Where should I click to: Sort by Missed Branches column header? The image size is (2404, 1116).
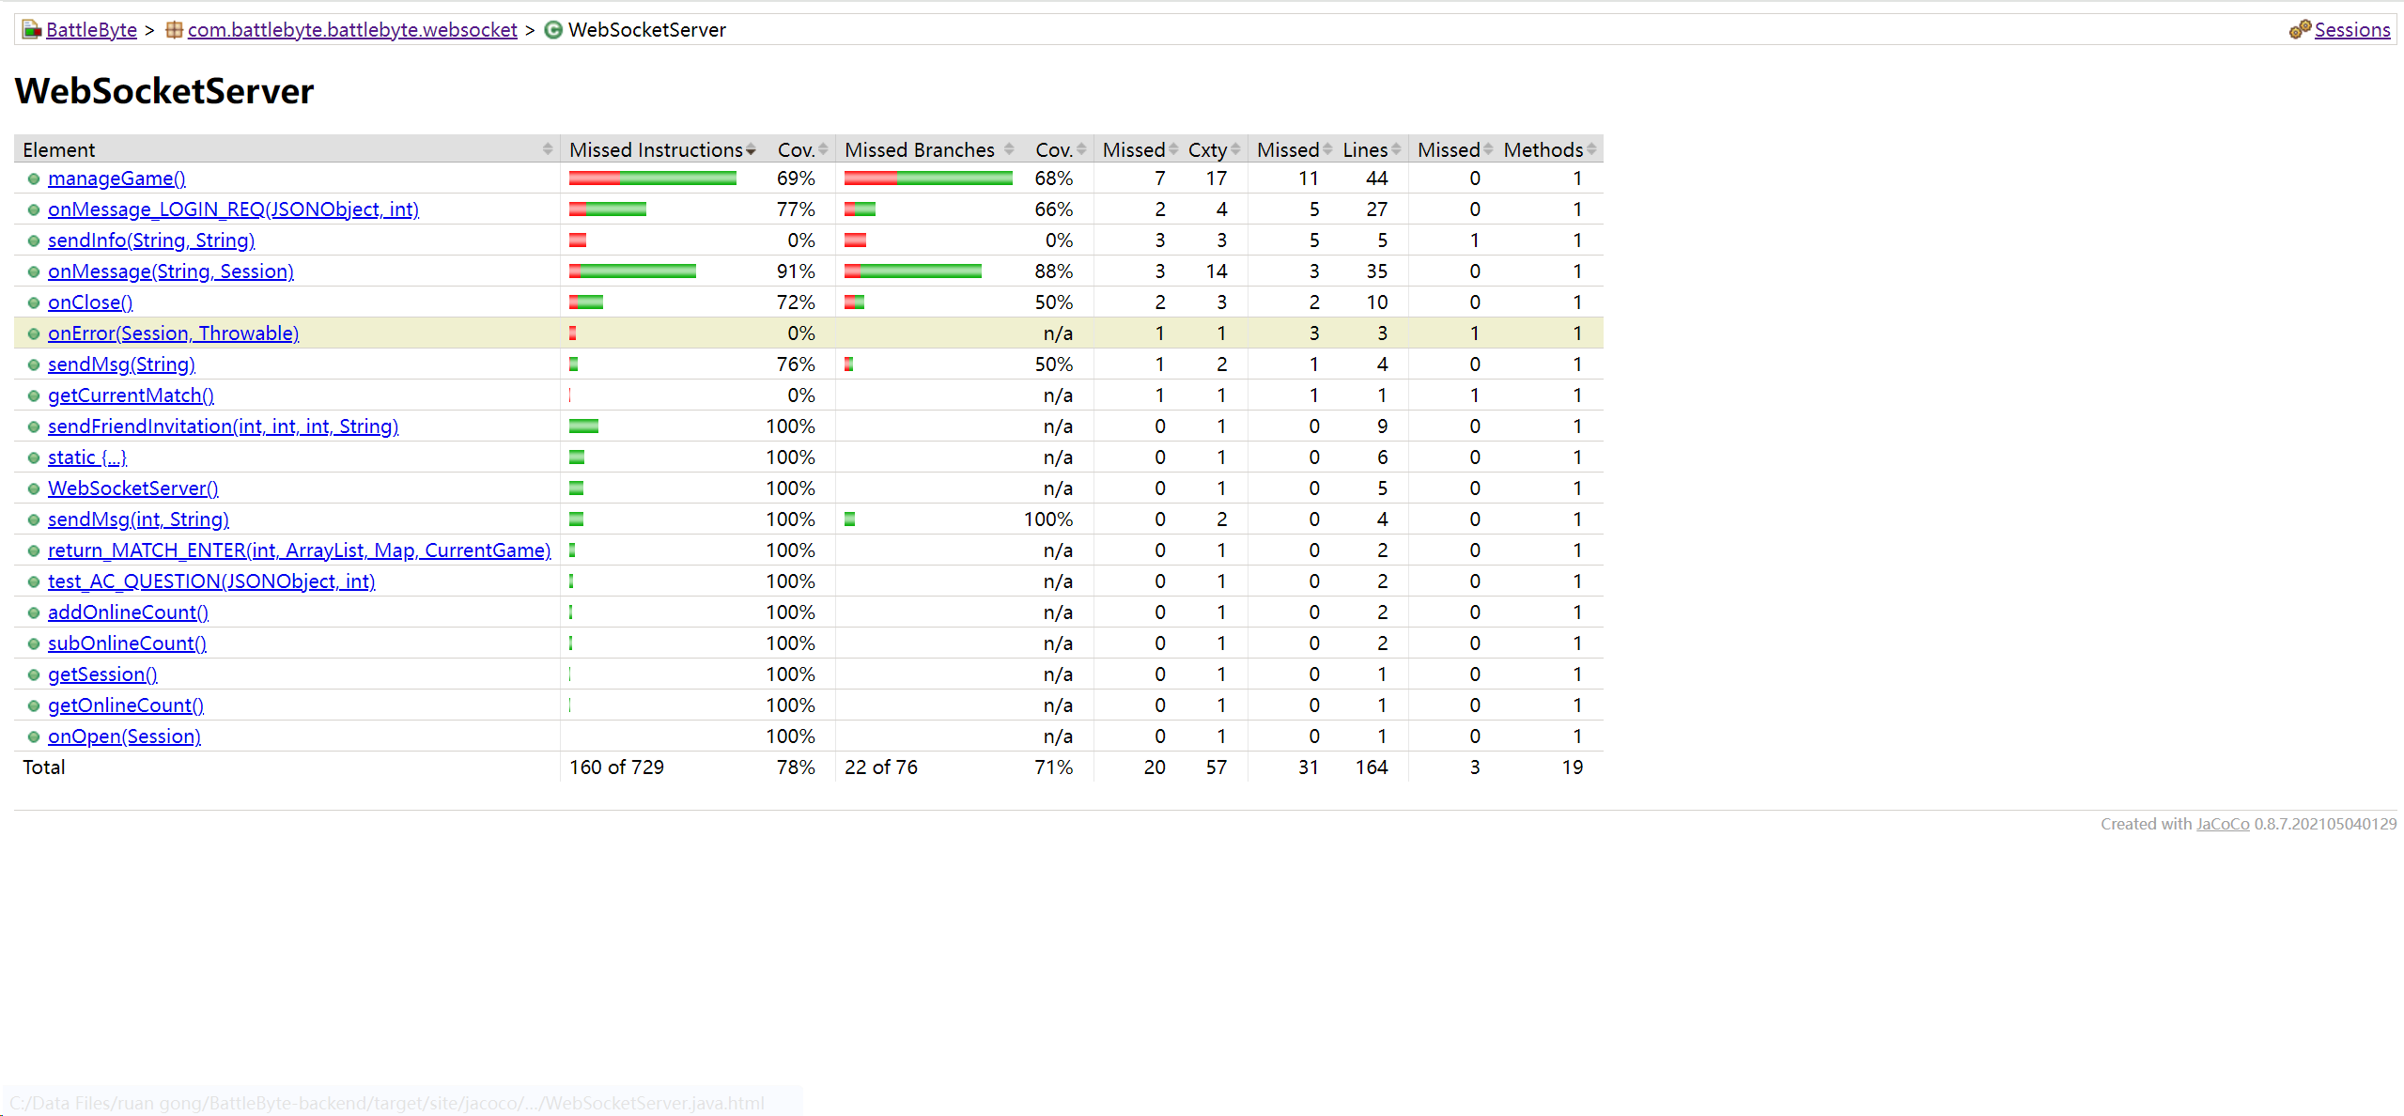coord(921,149)
